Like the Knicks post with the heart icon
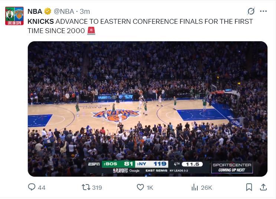Screen dimensions: 276x199 (x=140, y=187)
